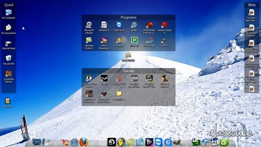Click the Quick fence title
This screenshot has height=147, width=261.
coord(9,5)
